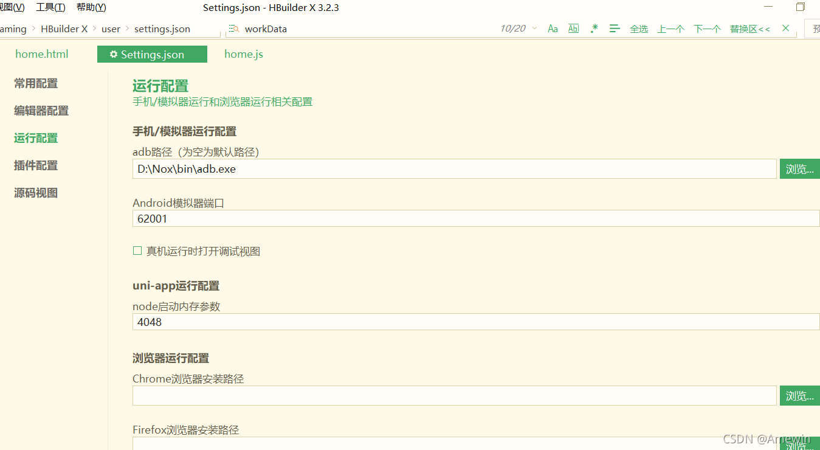Open 源码视图 source view
Viewport: 820px width, 450px height.
(x=36, y=193)
